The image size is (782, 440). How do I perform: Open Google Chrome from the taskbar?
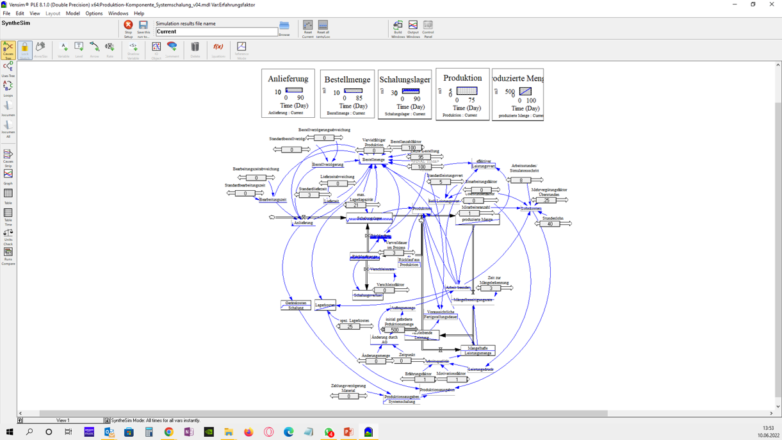click(168, 432)
